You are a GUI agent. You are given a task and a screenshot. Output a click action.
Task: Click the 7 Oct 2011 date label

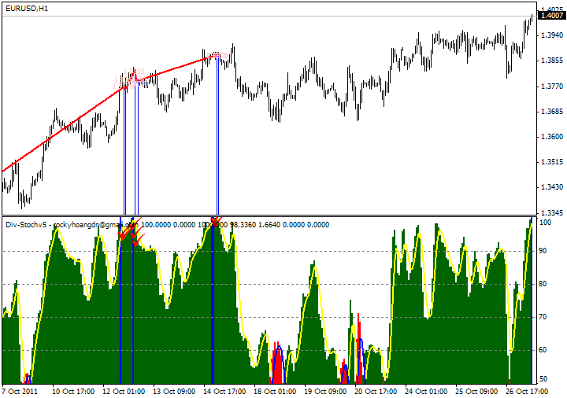click(20, 391)
